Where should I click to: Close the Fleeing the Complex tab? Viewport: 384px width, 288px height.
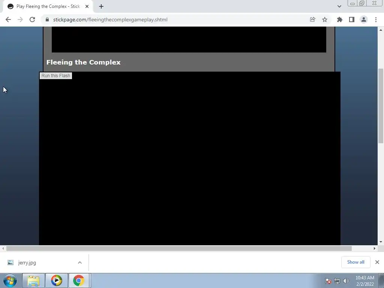tap(87, 6)
